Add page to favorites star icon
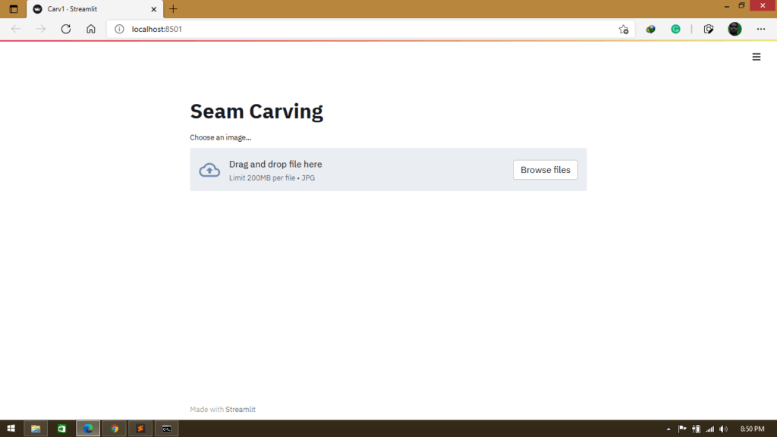The height and width of the screenshot is (437, 777). point(623,29)
